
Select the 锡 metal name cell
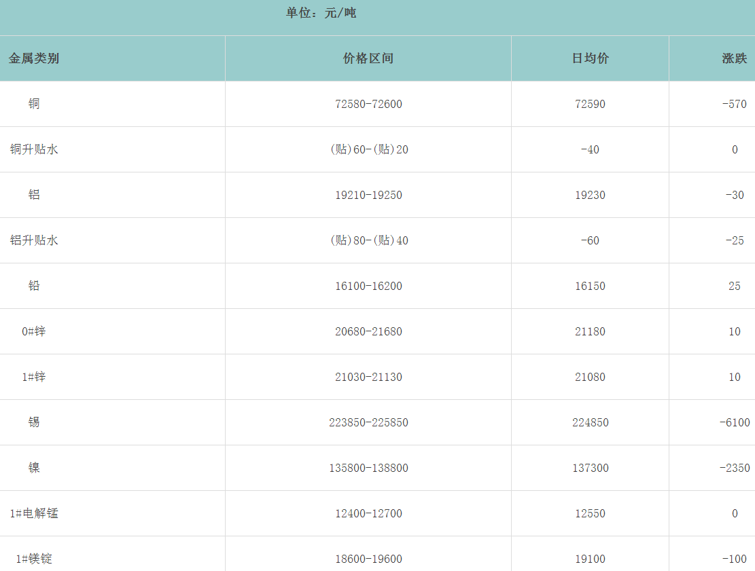[x=34, y=422]
